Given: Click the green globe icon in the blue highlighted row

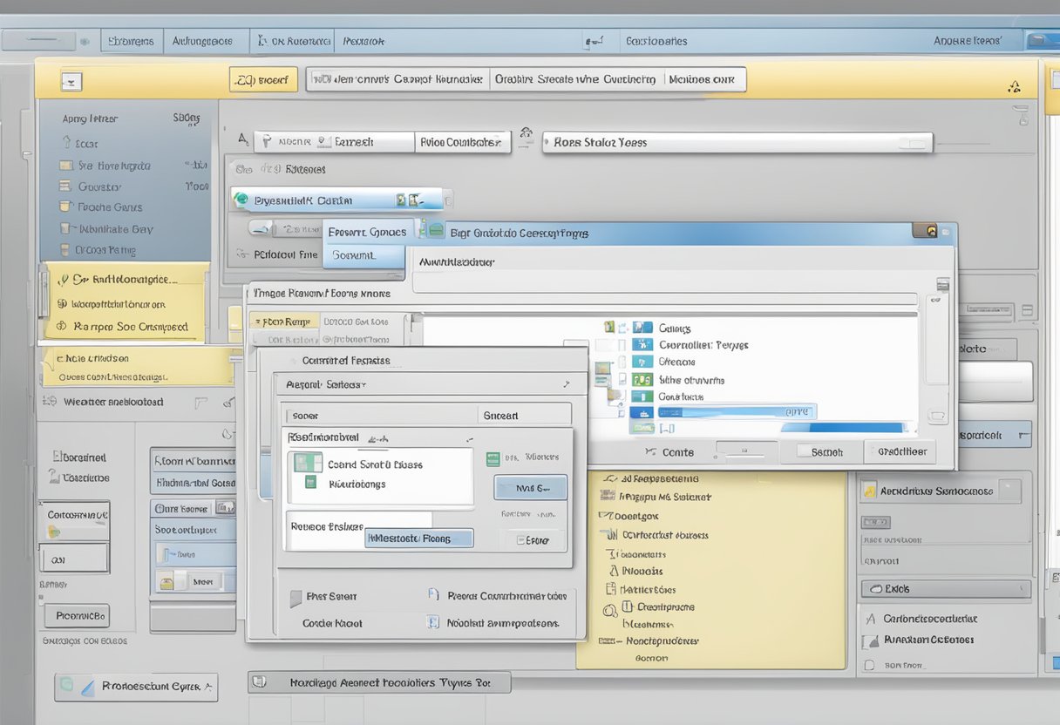Looking at the screenshot, I should click(x=241, y=200).
